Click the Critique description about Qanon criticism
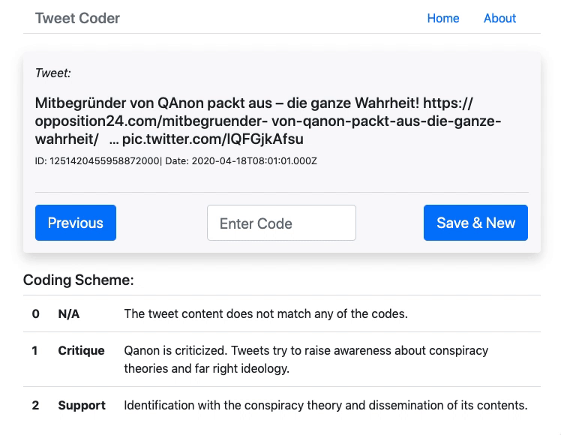This screenshot has height=435, width=561. pos(306,359)
